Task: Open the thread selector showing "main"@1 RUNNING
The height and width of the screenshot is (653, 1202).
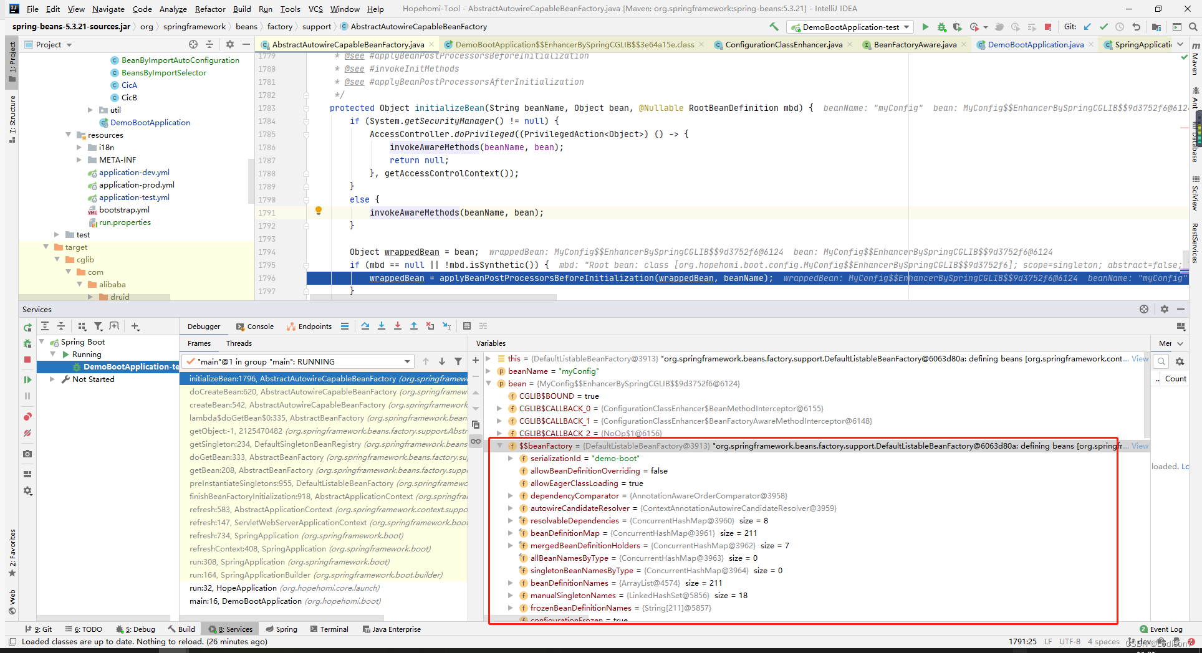Action: click(299, 361)
